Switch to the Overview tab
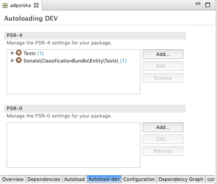 click(x=13, y=179)
